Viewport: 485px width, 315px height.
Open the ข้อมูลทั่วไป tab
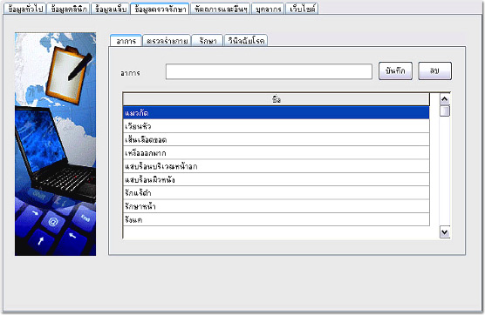click(x=25, y=9)
